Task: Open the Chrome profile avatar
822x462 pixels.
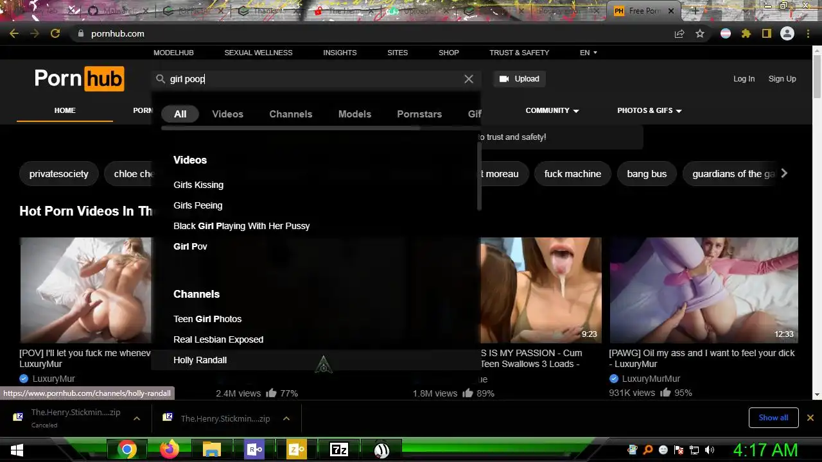Action: pyautogui.click(x=787, y=33)
